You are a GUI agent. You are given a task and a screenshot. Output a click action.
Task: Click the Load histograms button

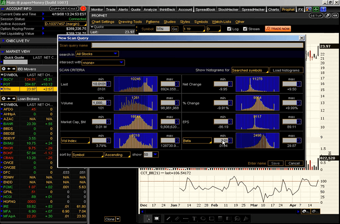coord(286,70)
